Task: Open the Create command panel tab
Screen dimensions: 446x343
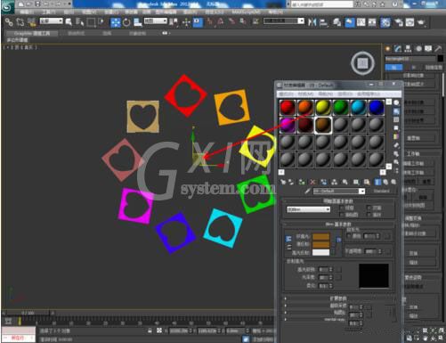Action: 387,49
